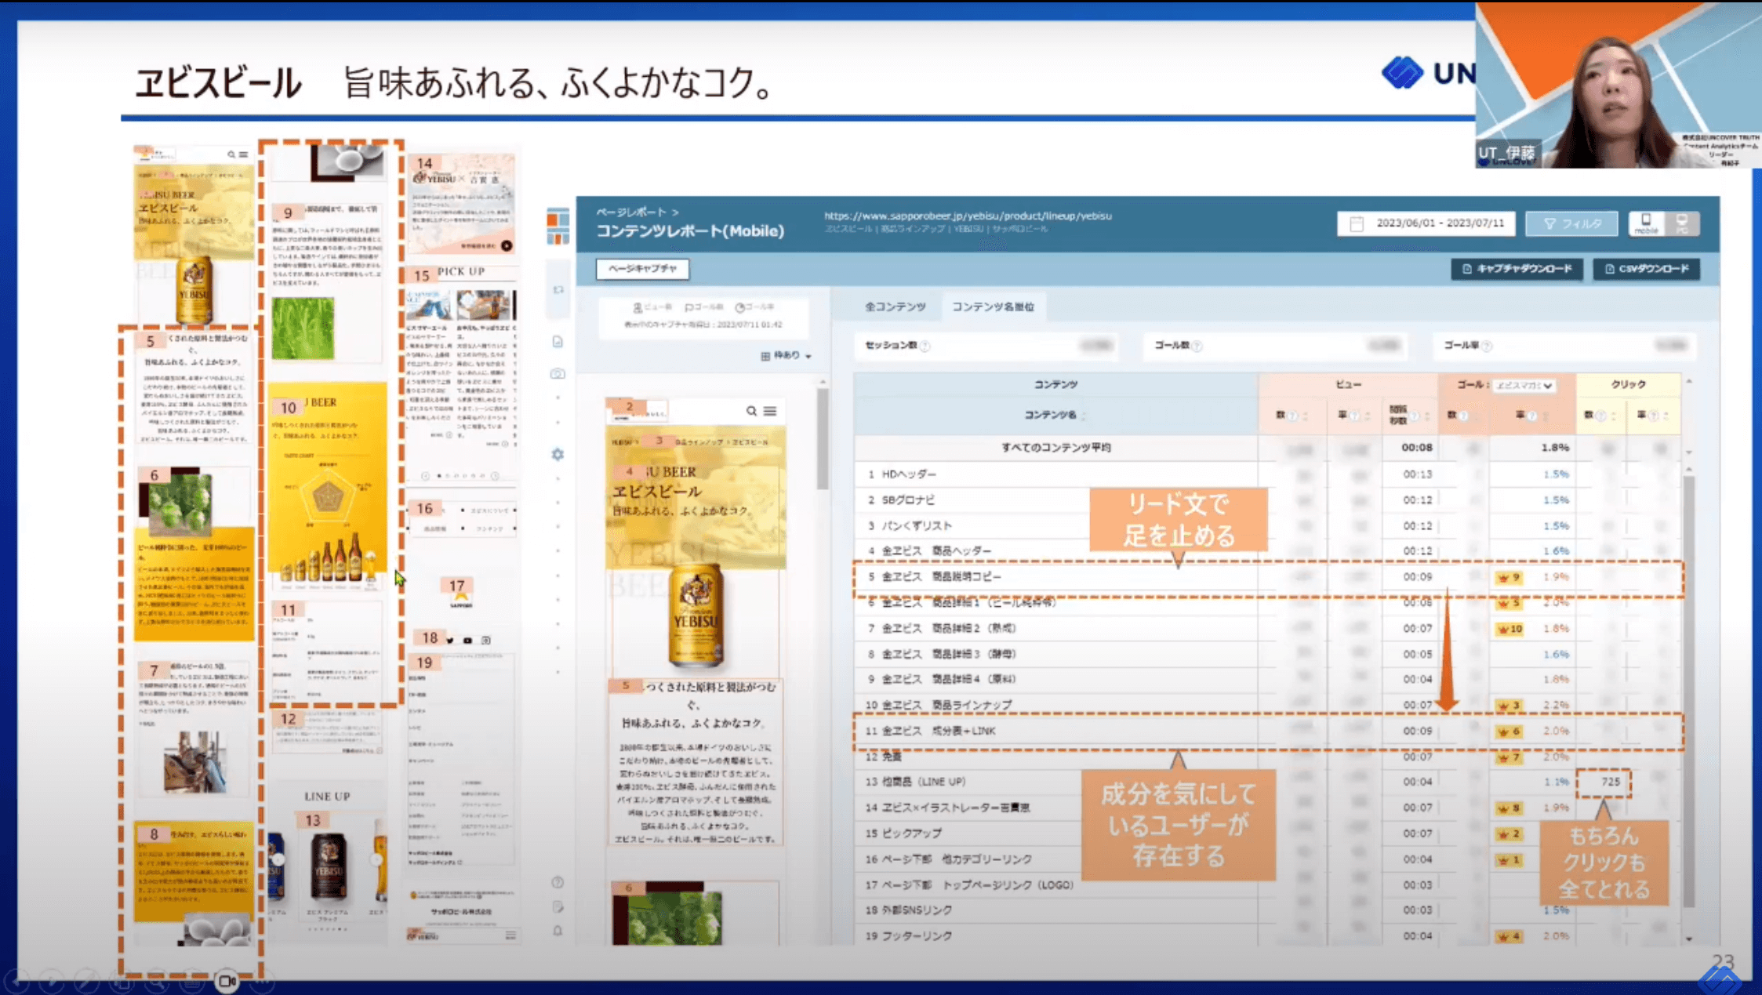Click the CSVダウンロード button
This screenshot has width=1762, height=995.
point(1646,269)
